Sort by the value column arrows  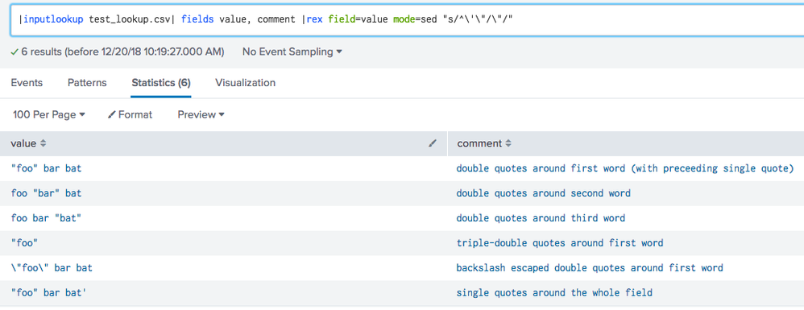pos(43,143)
